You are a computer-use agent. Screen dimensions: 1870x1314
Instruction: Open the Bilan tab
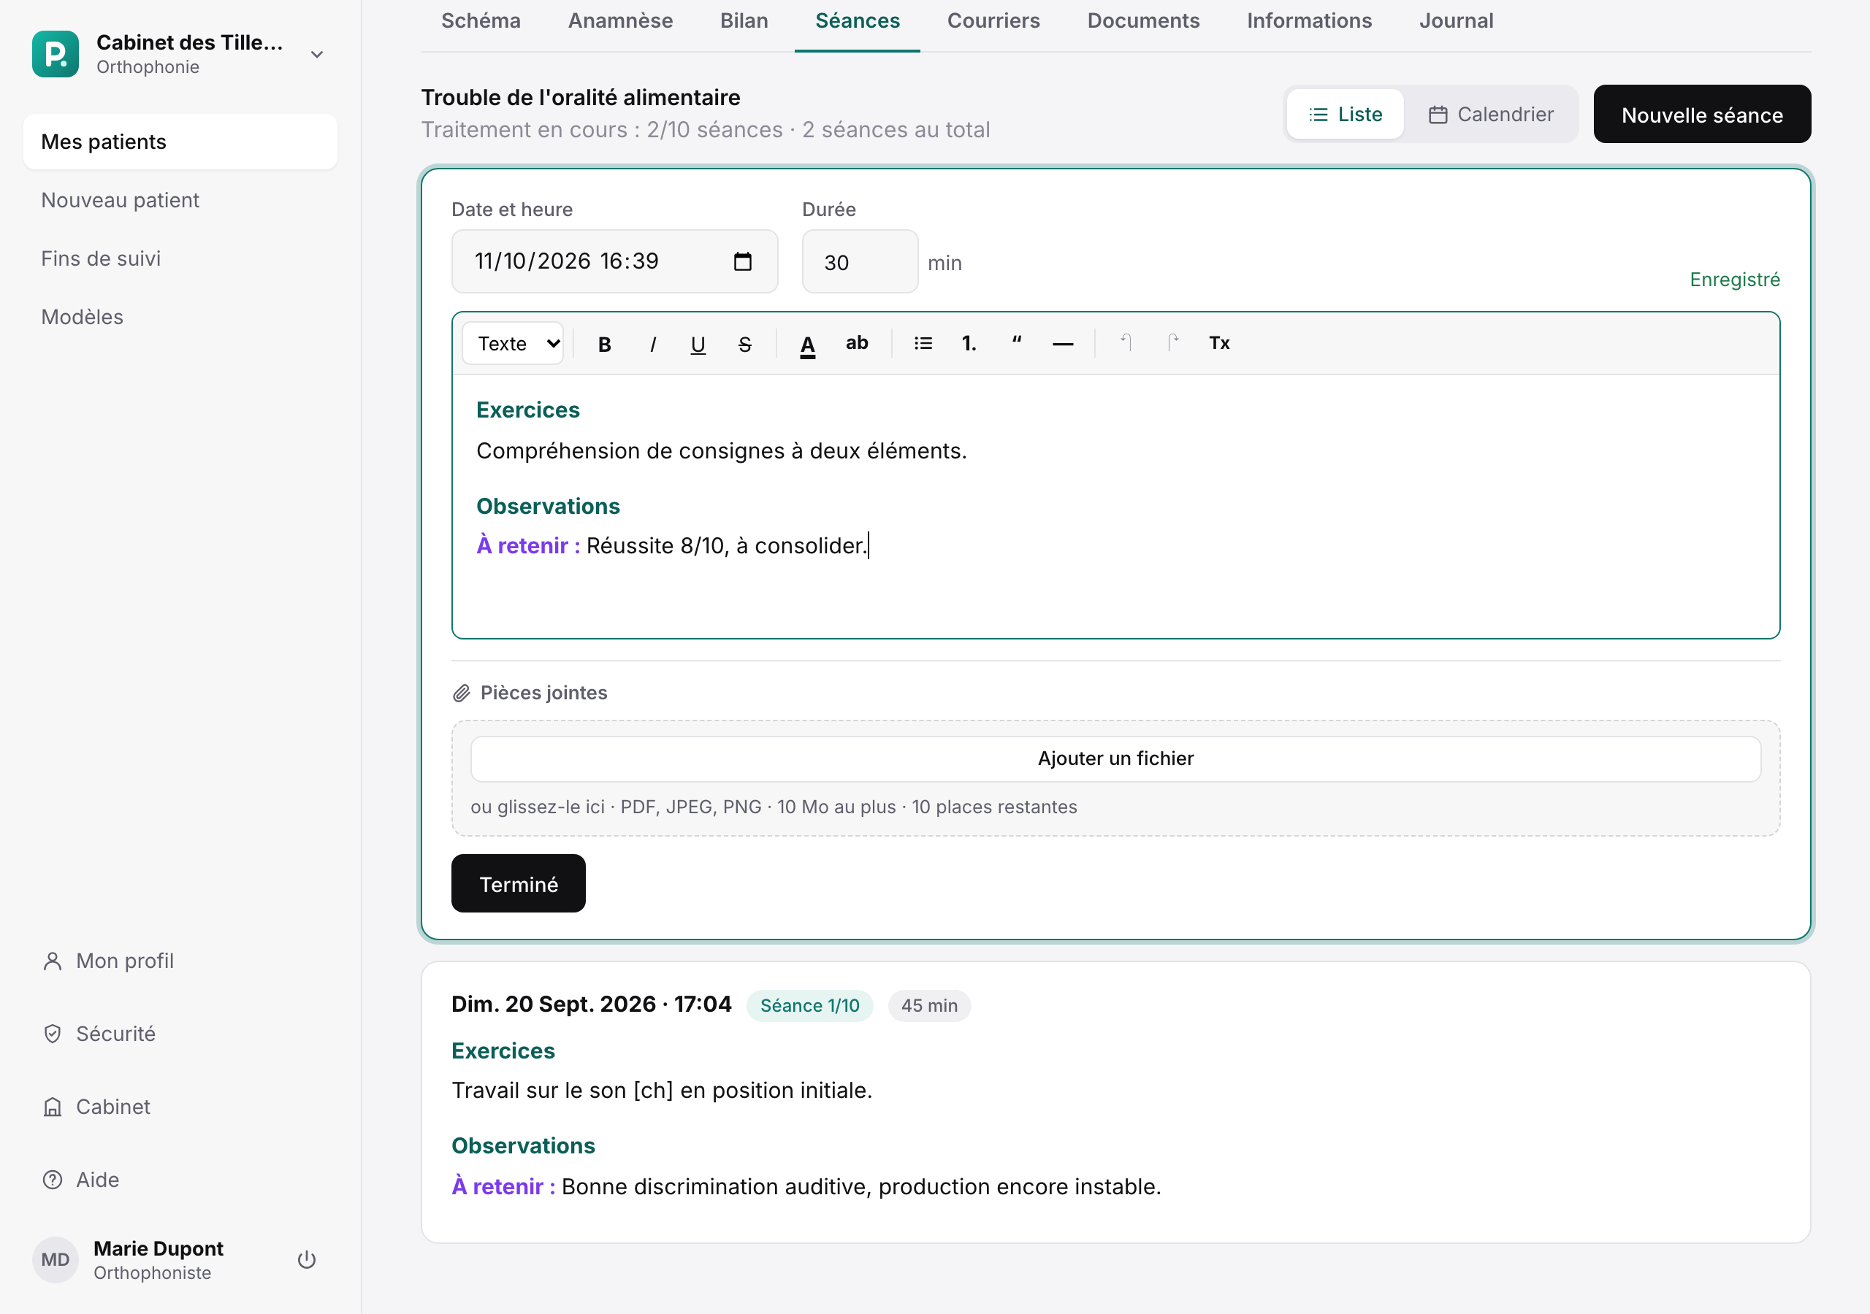tap(744, 21)
